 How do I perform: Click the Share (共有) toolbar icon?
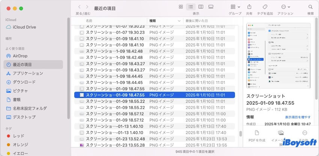pyautogui.click(x=249, y=7)
